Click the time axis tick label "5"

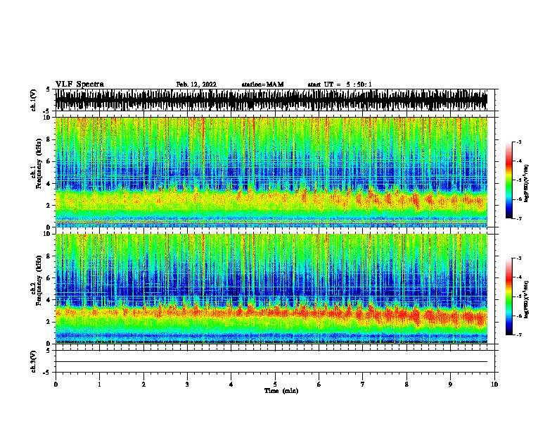point(275,385)
